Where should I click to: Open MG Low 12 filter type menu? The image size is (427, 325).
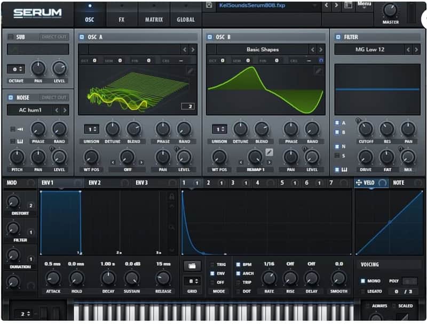coord(369,50)
